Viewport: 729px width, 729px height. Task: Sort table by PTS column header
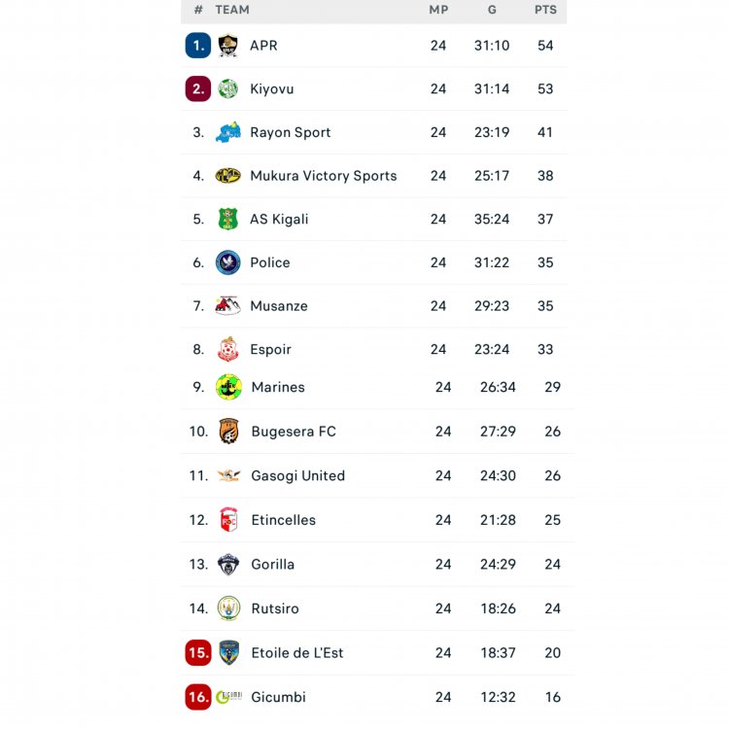point(545,10)
